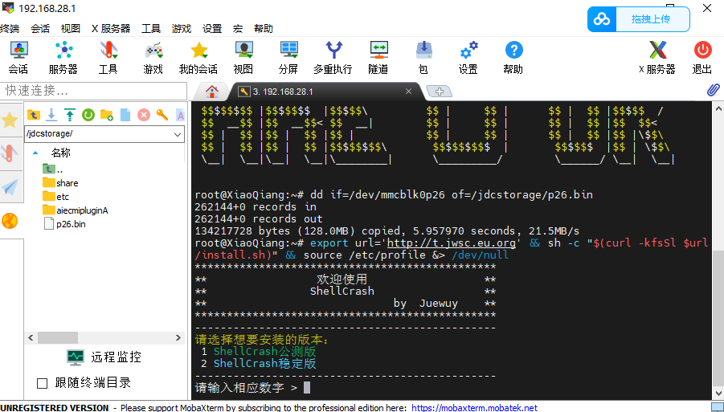Enable the follow terminal folder (跟随终端目录) checkbox
Screen dimensions: 724x412
coord(43,383)
